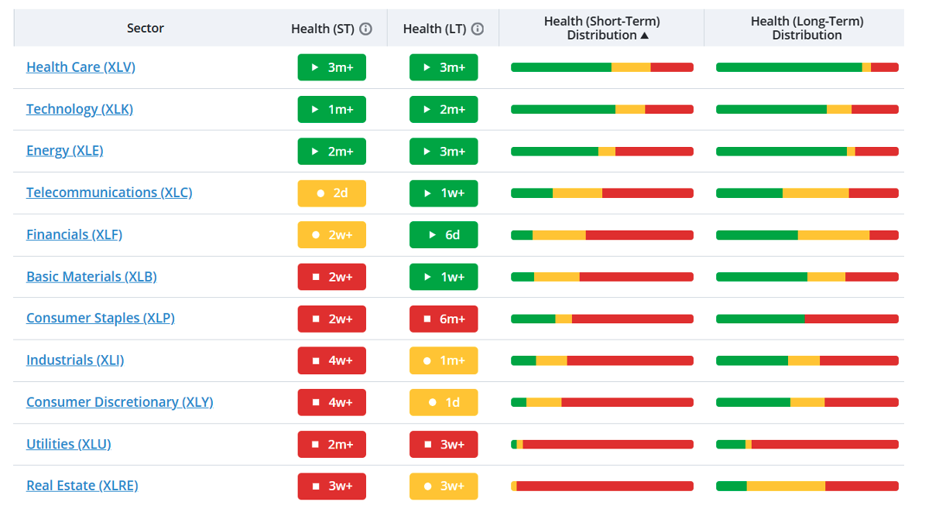
Task: Open the Real Estate (XLRE) sector link
Action: coord(82,486)
